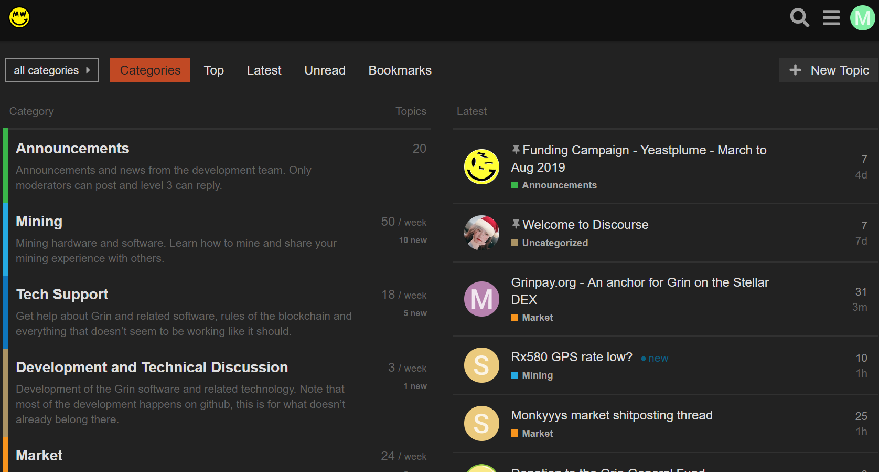Click the 3m timestamp on Grinpay topic
The width and height of the screenshot is (879, 472).
(860, 307)
